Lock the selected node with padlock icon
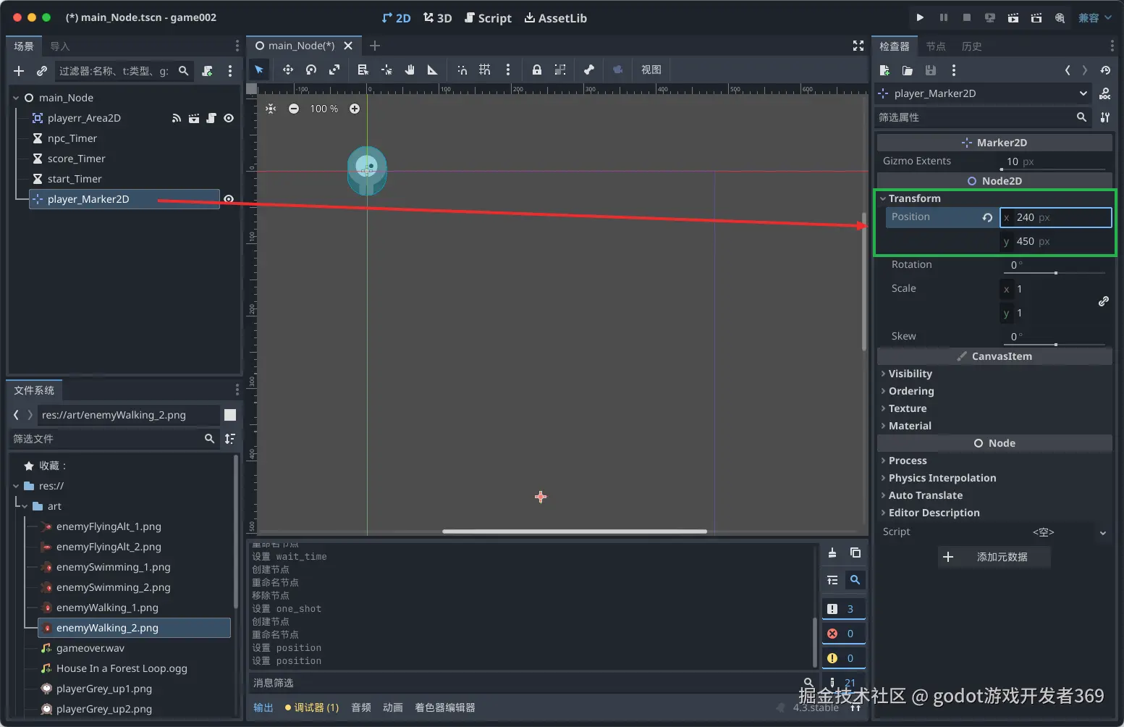1124x727 pixels. click(x=536, y=70)
